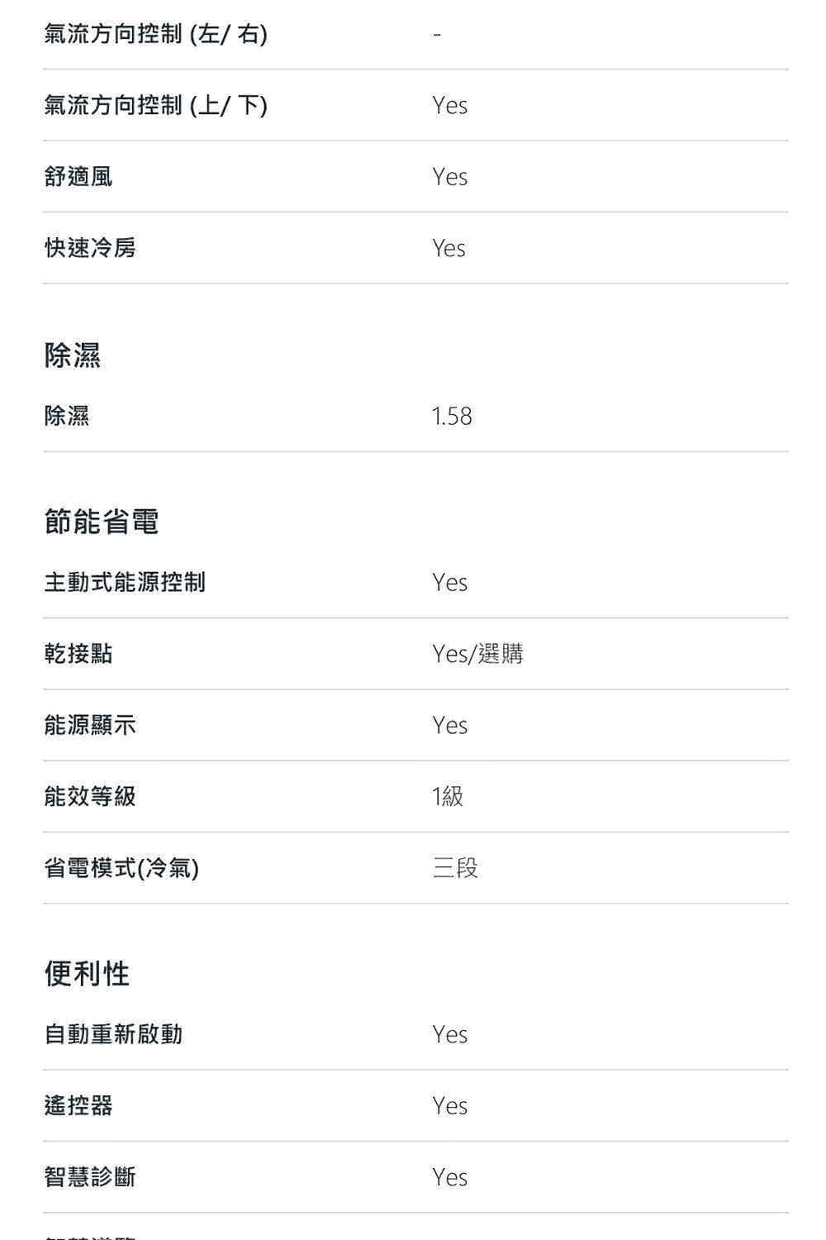
Task: Click the 1級 energy rating value
Action: (x=448, y=796)
